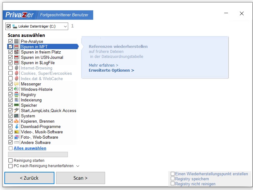Click the PrivaZer logo
Image resolution: width=253 pixels, height=190 pixels.
coord(19,15)
